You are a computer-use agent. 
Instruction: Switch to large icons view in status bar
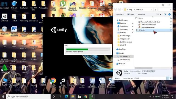click(170, 78)
